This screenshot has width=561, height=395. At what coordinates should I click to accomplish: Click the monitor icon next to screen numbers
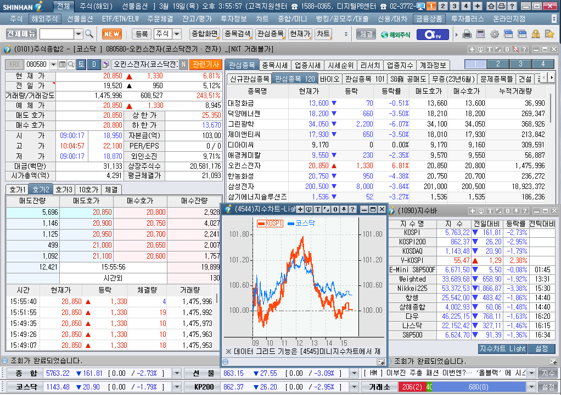pos(420,6)
